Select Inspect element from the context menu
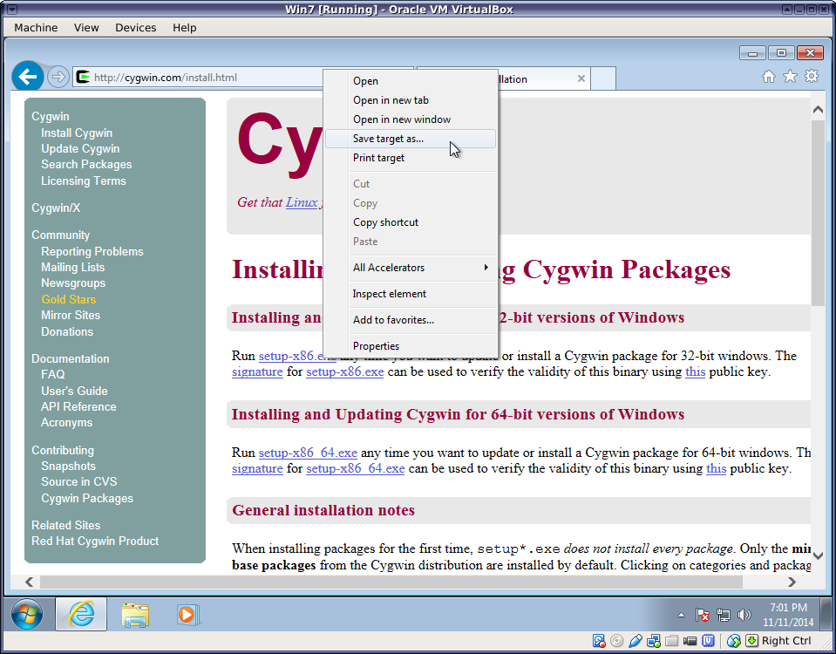Screen dimensions: 836x654 [410, 294]
